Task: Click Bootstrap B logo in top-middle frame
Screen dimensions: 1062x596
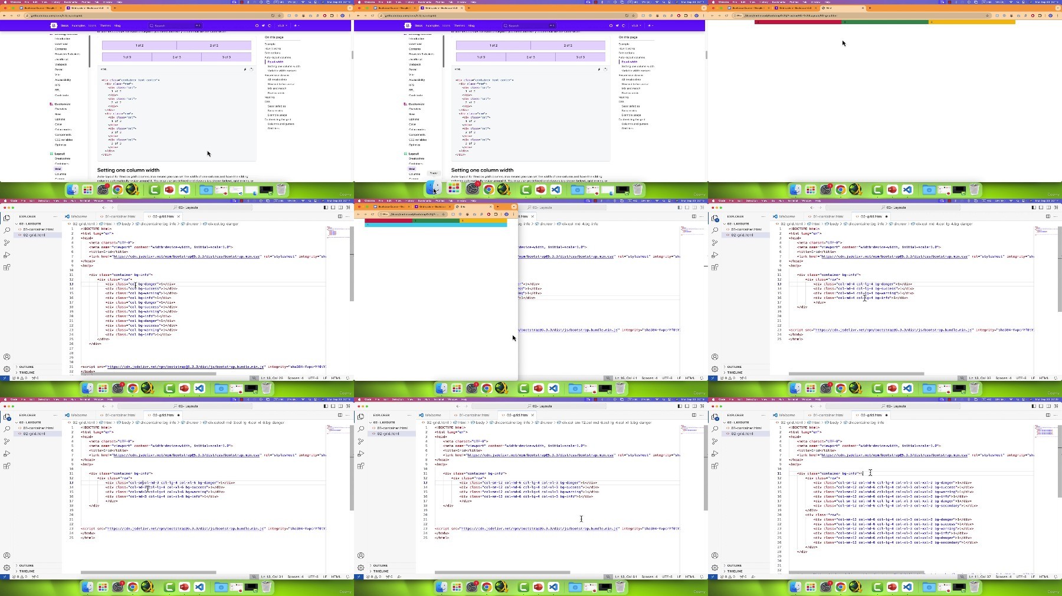Action: point(408,25)
